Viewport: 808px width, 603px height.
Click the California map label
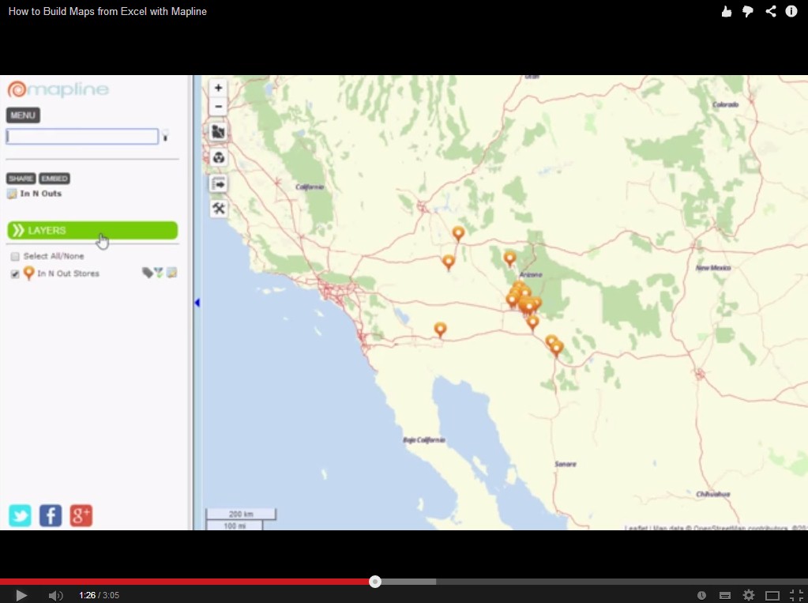click(310, 187)
